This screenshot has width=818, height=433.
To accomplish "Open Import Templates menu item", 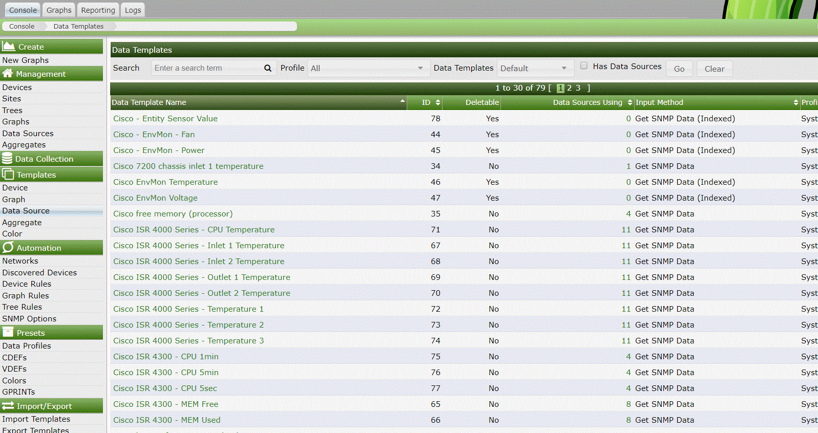I will click(36, 419).
